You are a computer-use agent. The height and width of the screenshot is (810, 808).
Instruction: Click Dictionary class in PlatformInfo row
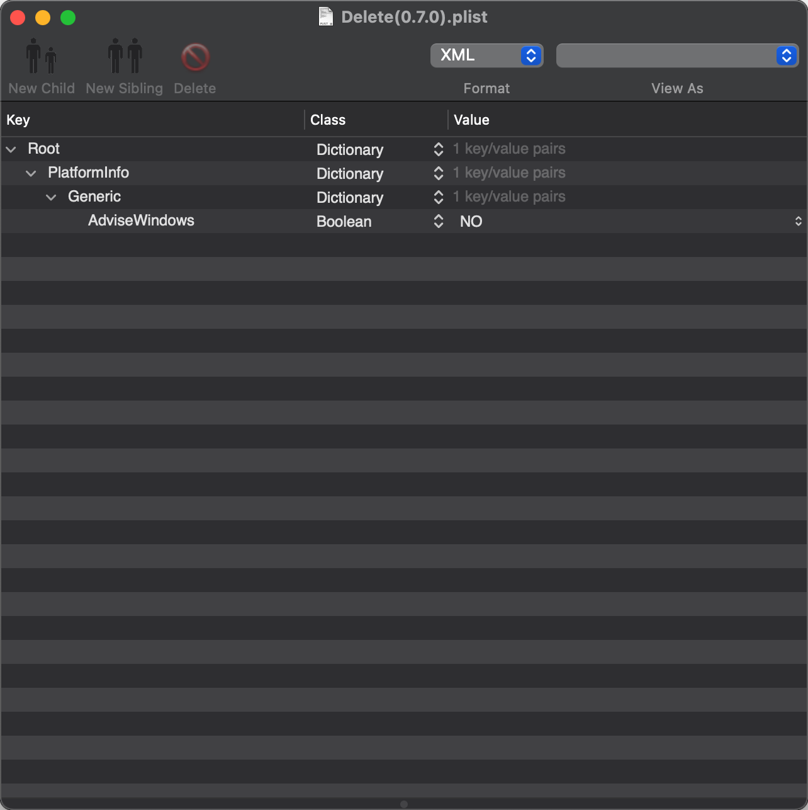[x=350, y=174]
